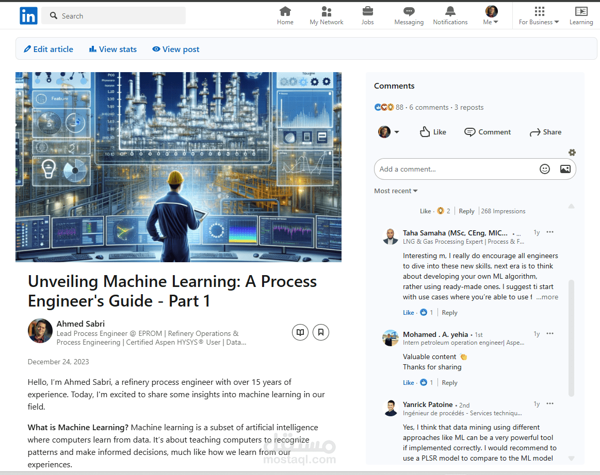Open the Learning icon in navbar

[x=581, y=15]
